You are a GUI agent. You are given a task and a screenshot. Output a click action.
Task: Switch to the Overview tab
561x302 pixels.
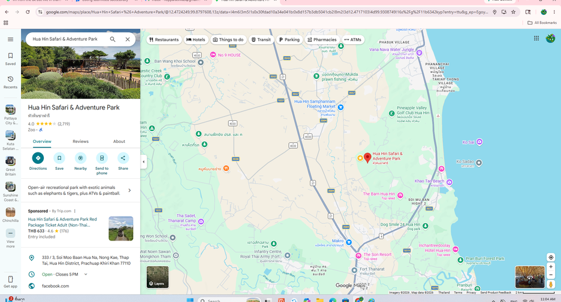pos(42,141)
